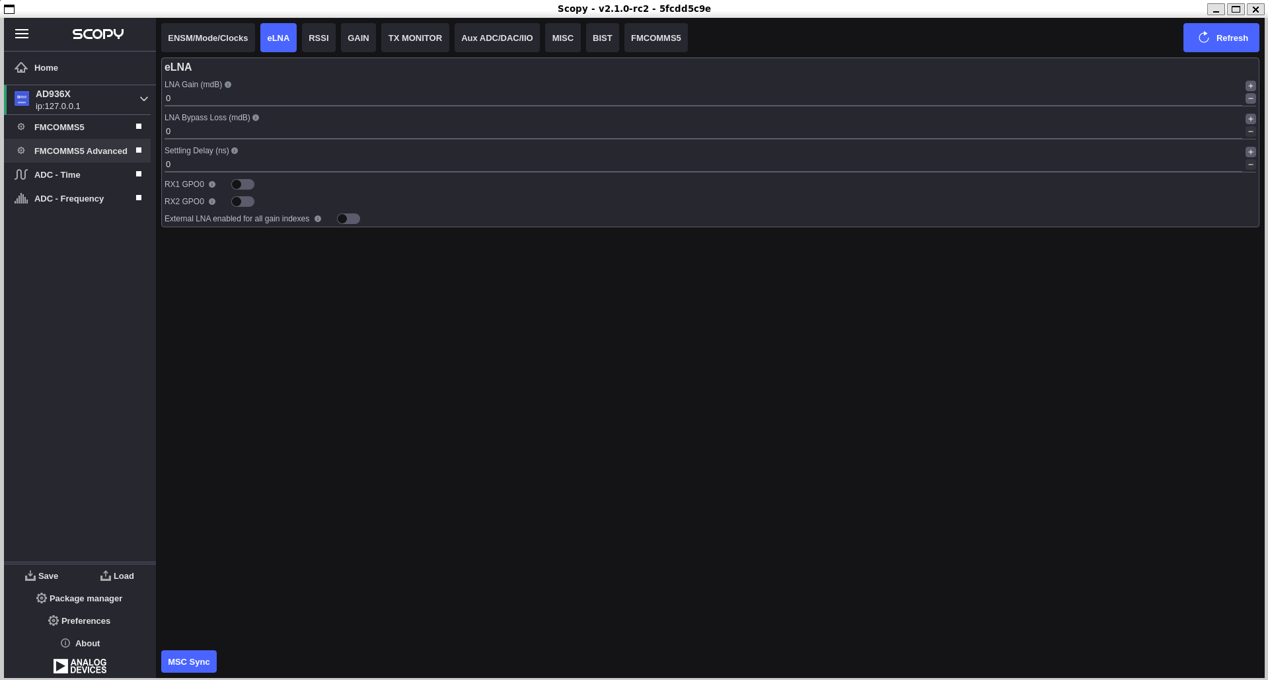
Task: Click the Settling Delay value field
Action: coord(702,165)
